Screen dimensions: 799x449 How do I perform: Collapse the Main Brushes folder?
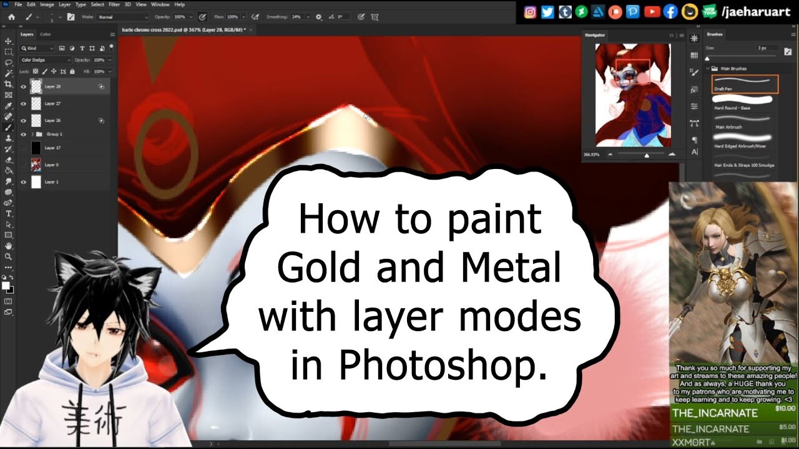pyautogui.click(x=708, y=68)
